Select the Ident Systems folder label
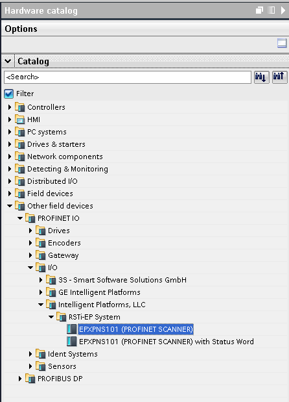This screenshot has width=289, height=402. [73, 354]
